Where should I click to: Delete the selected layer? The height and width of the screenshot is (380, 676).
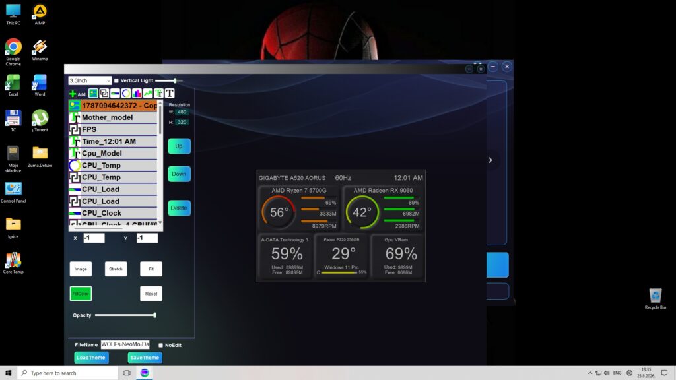(x=179, y=208)
